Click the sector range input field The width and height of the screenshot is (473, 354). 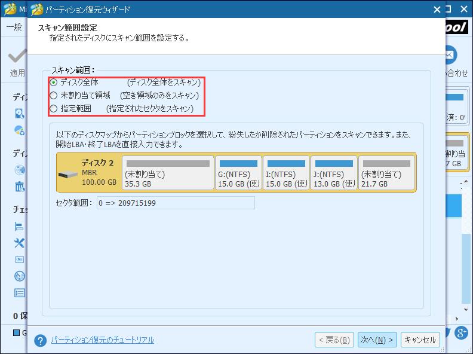(176, 203)
